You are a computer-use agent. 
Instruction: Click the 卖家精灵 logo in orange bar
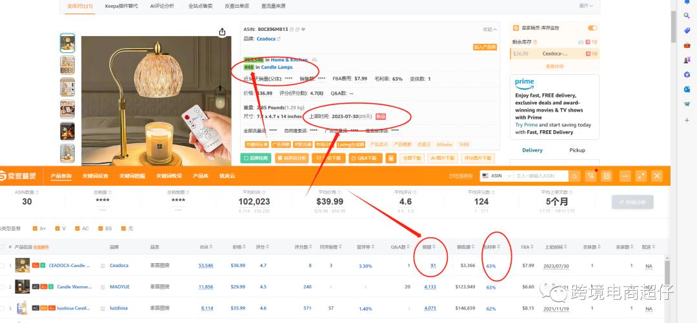[18, 176]
